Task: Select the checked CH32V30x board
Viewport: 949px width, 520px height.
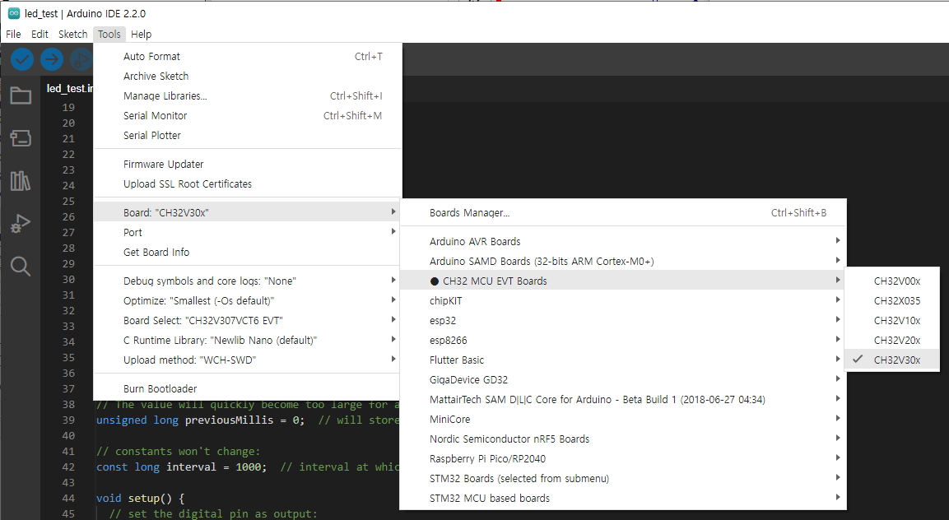Action: point(893,360)
